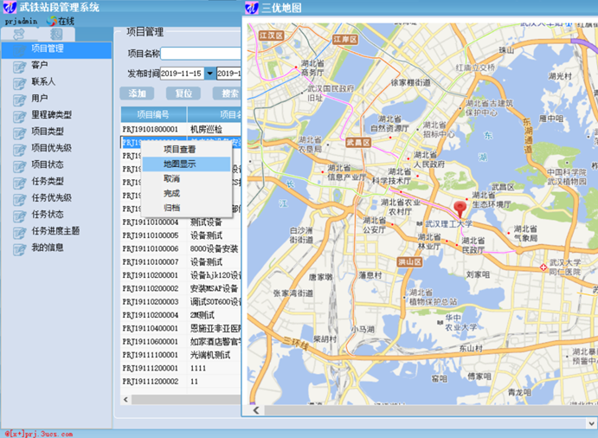
Task: Click the icon beside 任务类型
Action: point(19,183)
